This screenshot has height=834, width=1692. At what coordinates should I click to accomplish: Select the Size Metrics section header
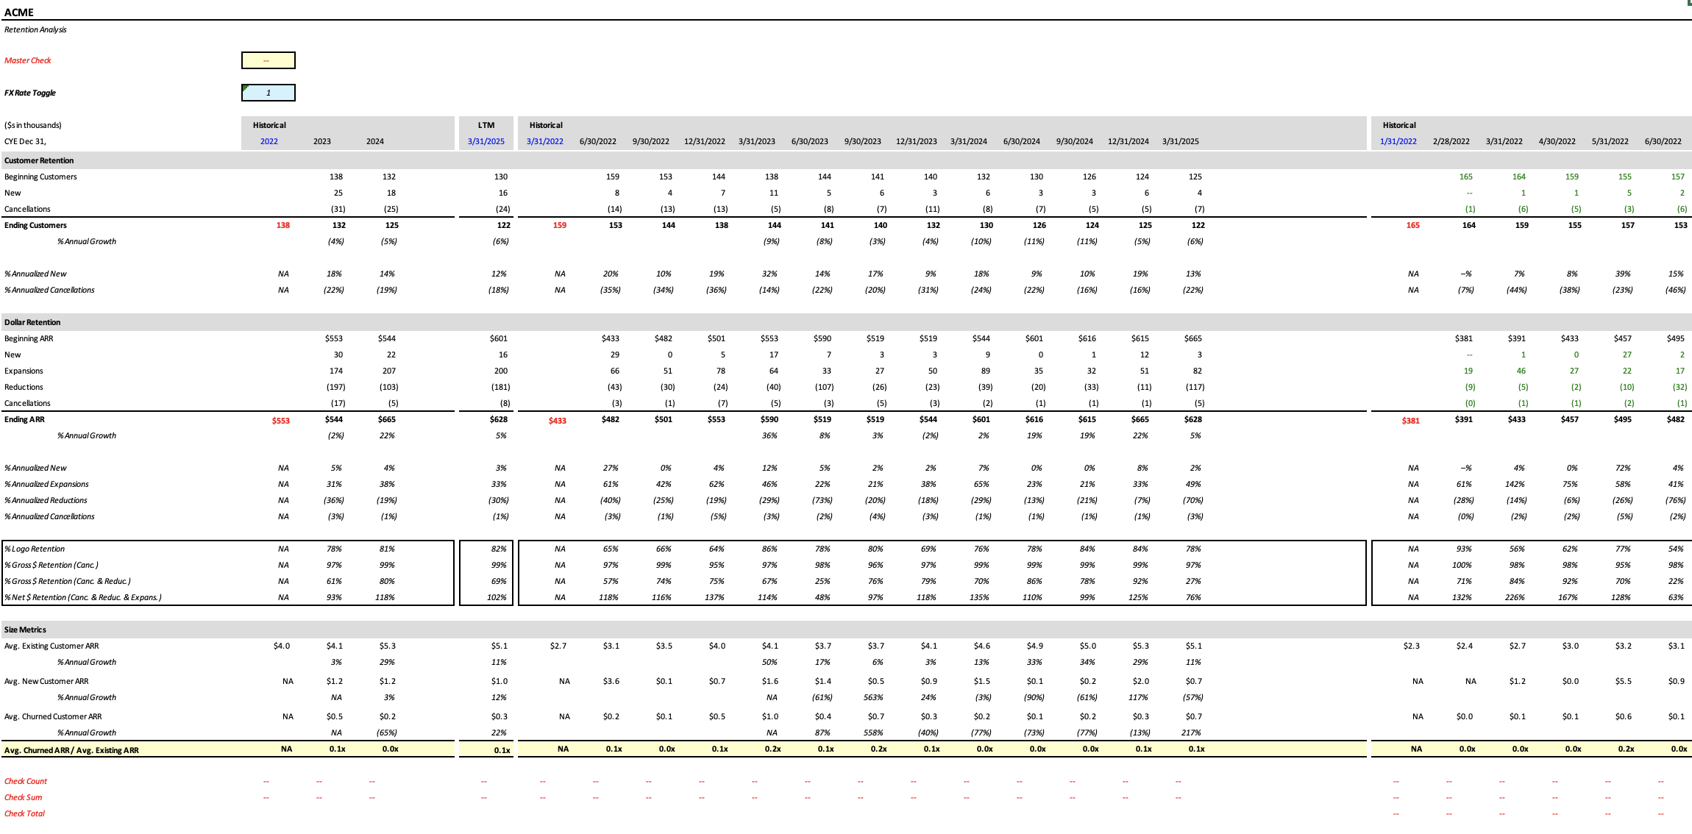coord(25,630)
